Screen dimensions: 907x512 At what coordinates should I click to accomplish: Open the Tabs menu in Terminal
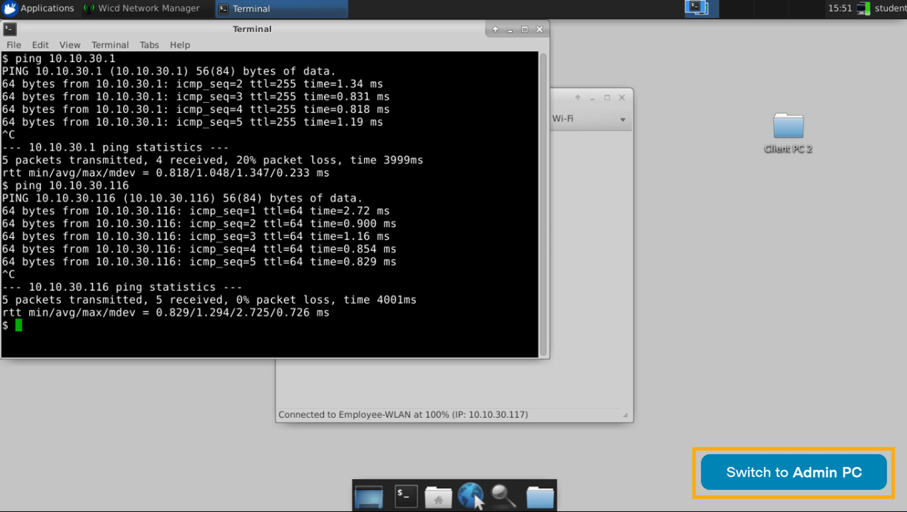pos(149,45)
